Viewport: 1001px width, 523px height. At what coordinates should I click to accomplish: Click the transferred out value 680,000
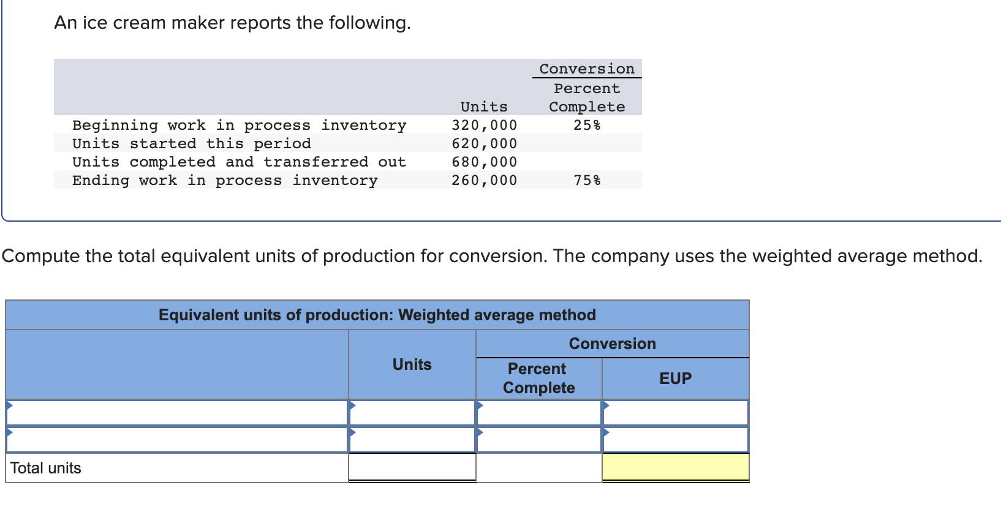pos(484,162)
